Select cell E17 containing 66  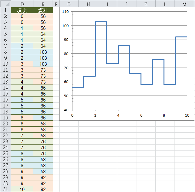(43, 106)
